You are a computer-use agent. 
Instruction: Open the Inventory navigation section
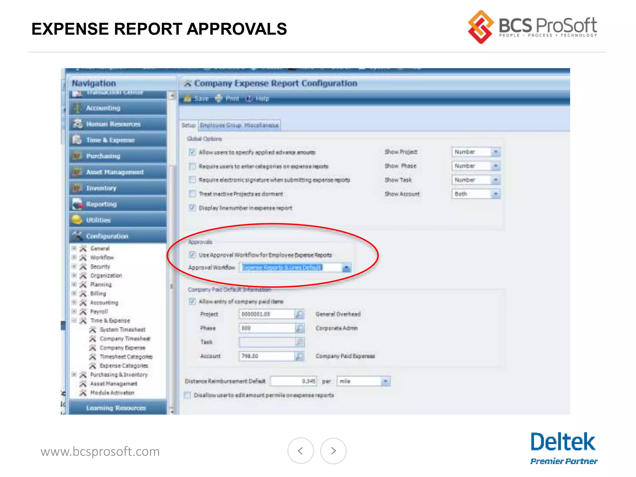(x=118, y=188)
